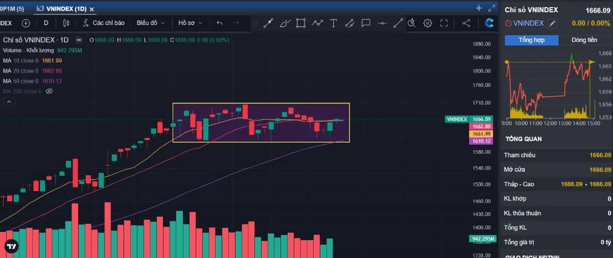The image size is (613, 258).
Task: Select the Tổng hợp tab
Action: point(531,40)
